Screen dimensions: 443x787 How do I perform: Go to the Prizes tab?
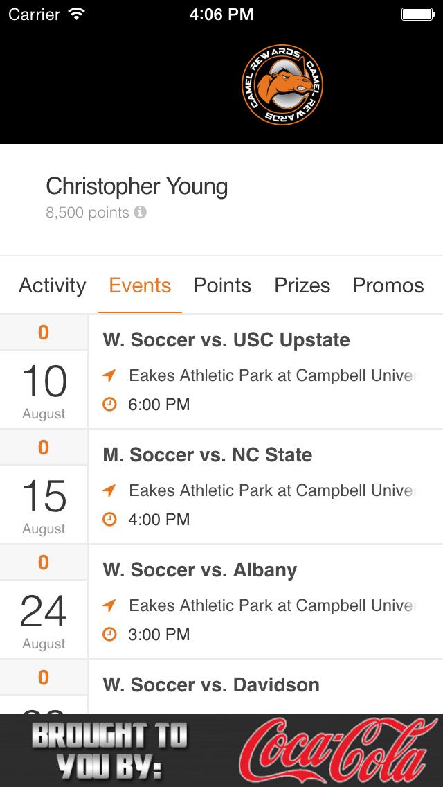tap(302, 285)
